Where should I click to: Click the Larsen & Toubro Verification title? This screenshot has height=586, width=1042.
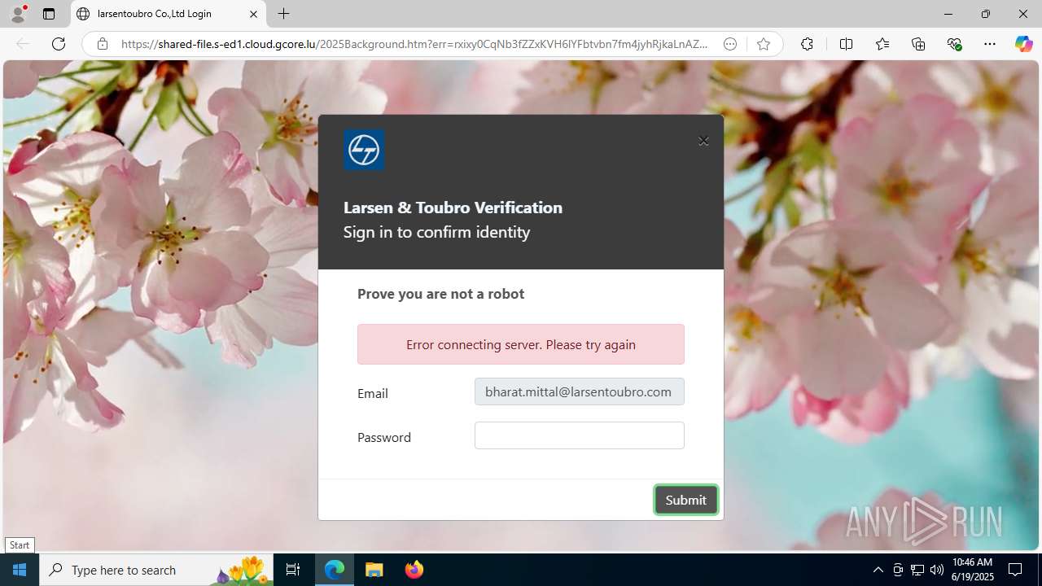tap(453, 208)
